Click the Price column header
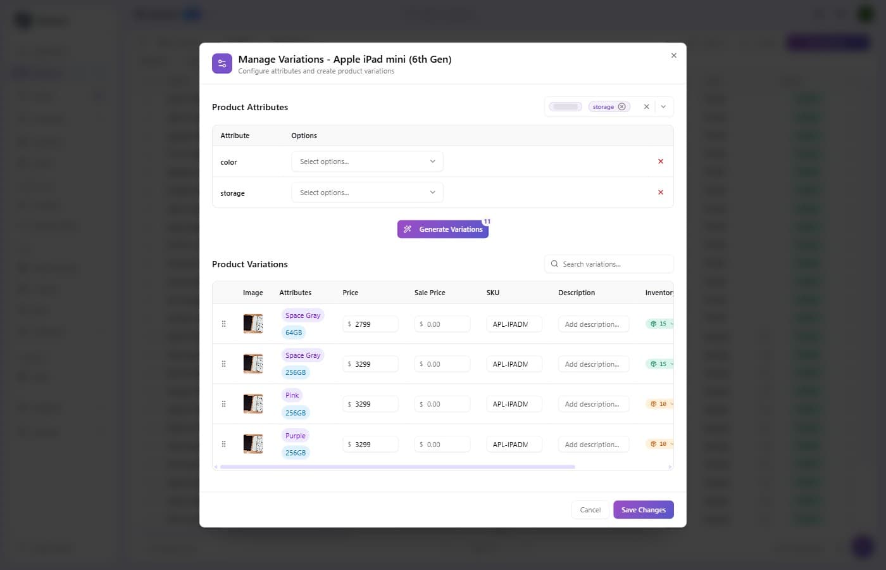The width and height of the screenshot is (886, 570). click(351, 293)
